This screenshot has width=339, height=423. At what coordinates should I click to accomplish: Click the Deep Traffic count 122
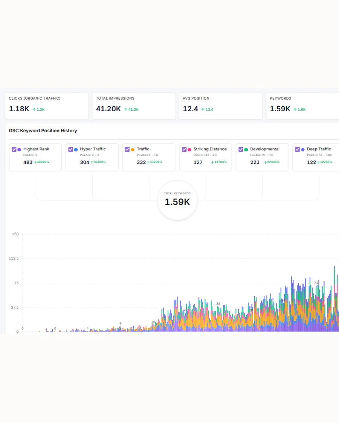312,162
